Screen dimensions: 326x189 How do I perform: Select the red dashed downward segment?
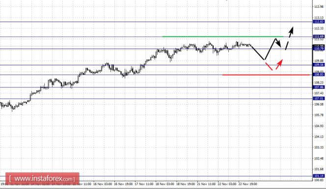coord(269,66)
